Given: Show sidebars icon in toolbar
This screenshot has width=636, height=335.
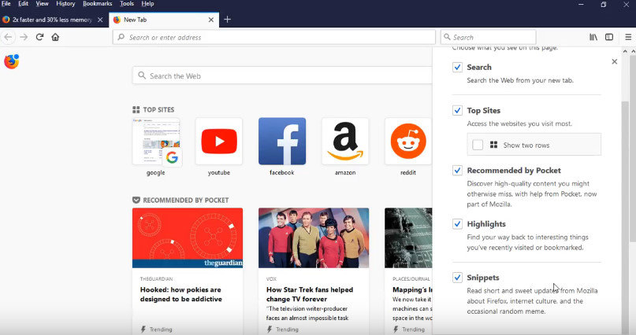Looking at the screenshot, I should tap(609, 37).
